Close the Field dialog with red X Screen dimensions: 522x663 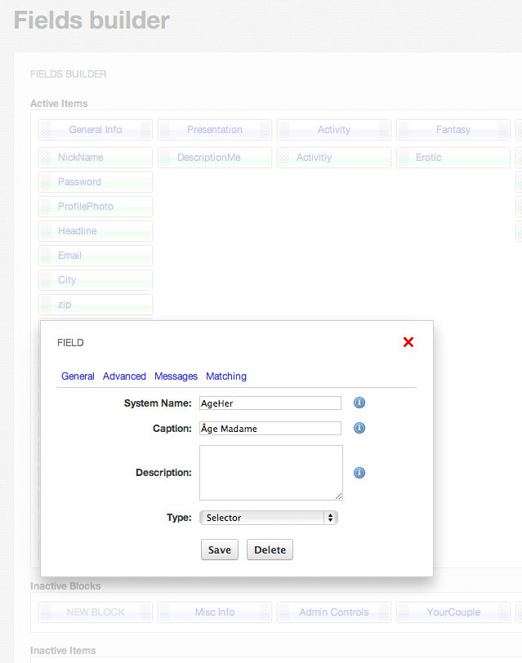tap(408, 342)
